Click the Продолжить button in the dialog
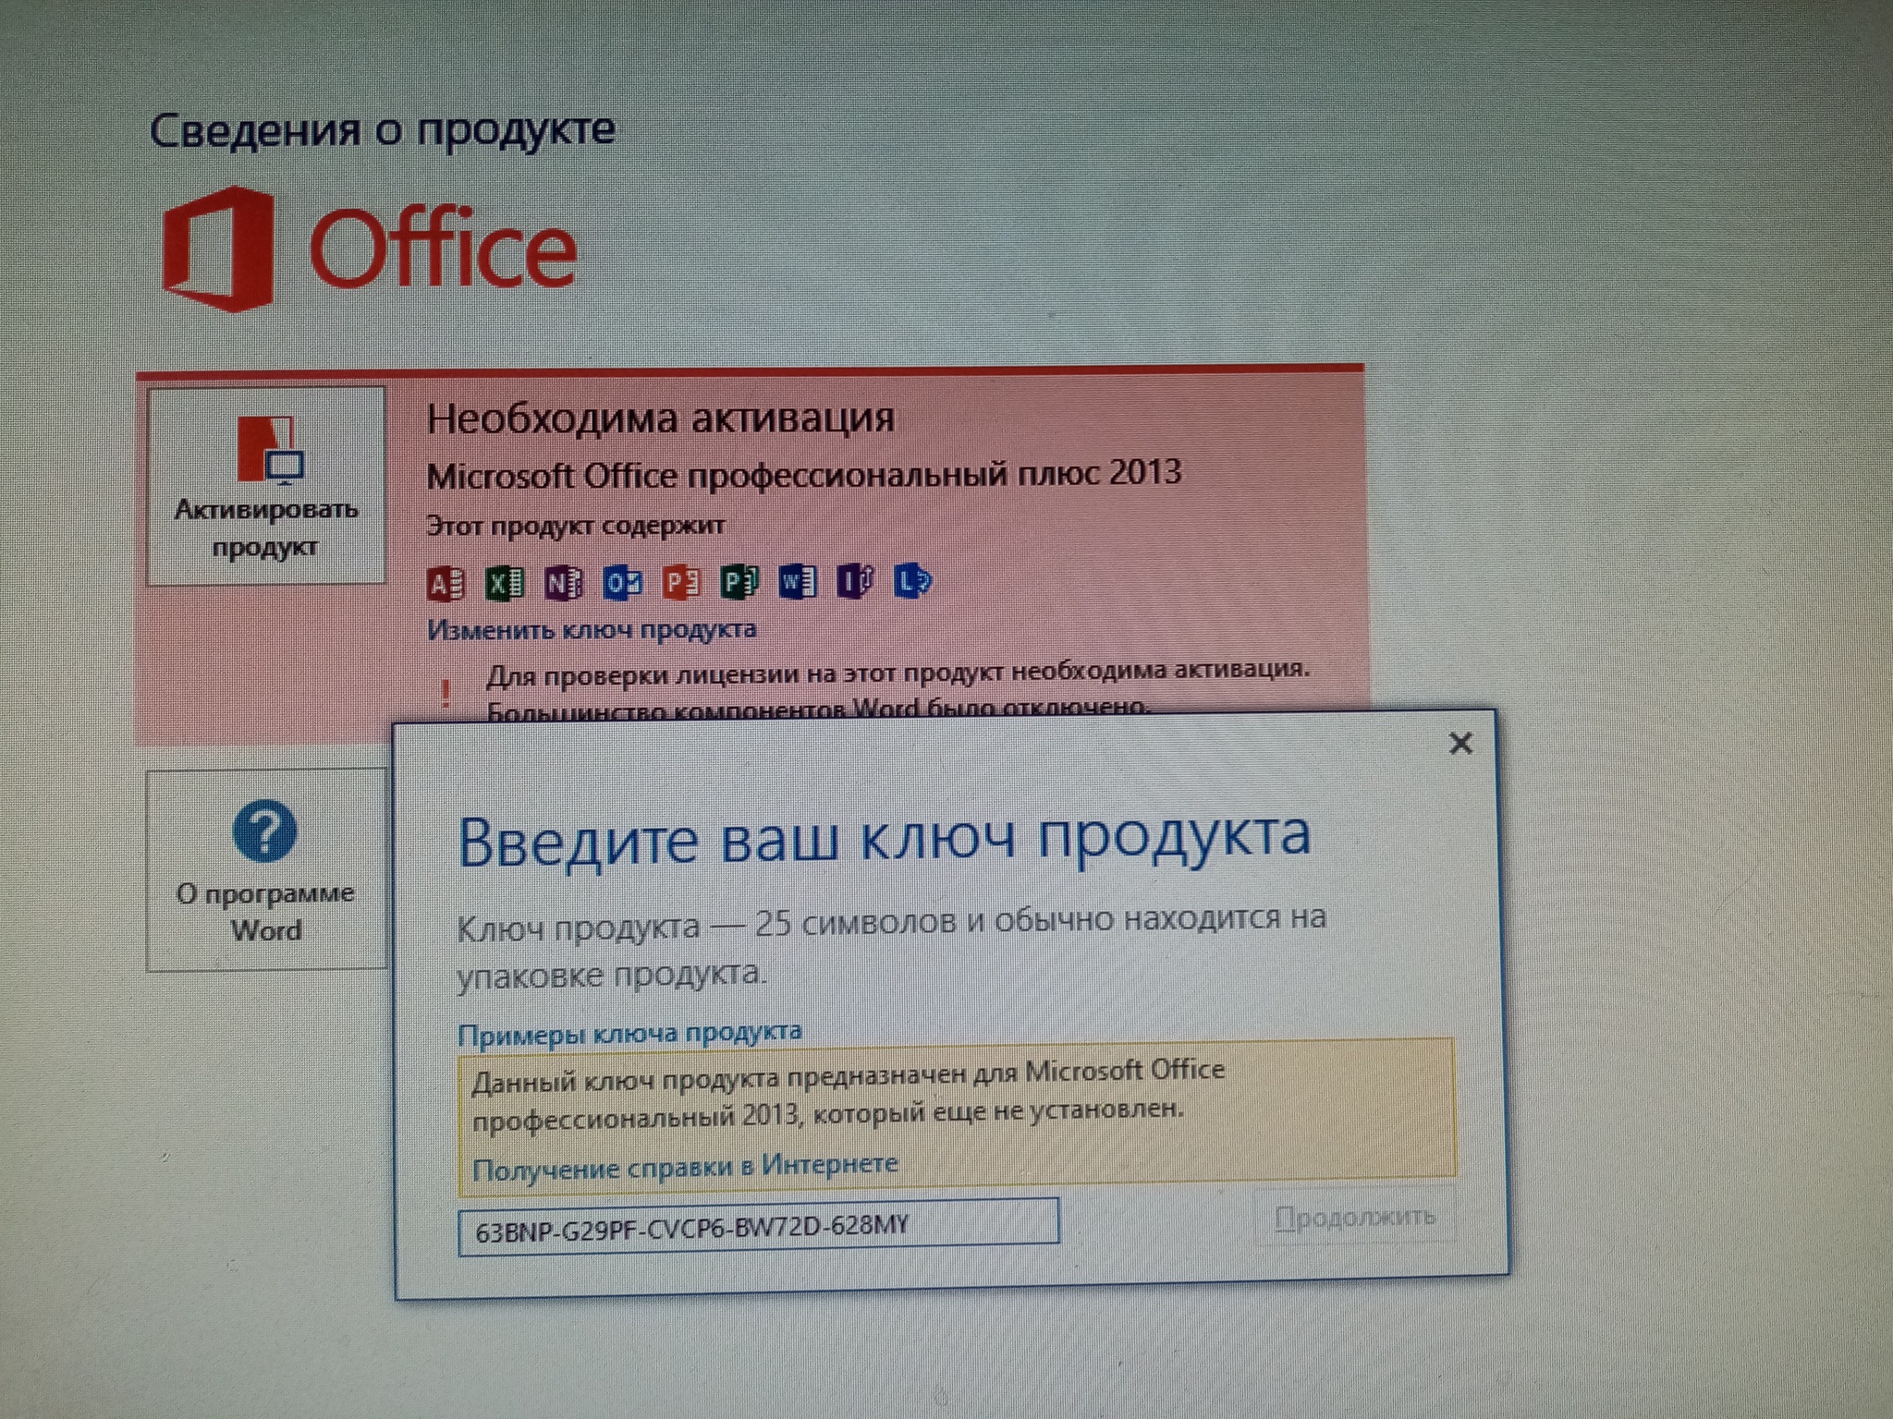 [x=1354, y=1218]
